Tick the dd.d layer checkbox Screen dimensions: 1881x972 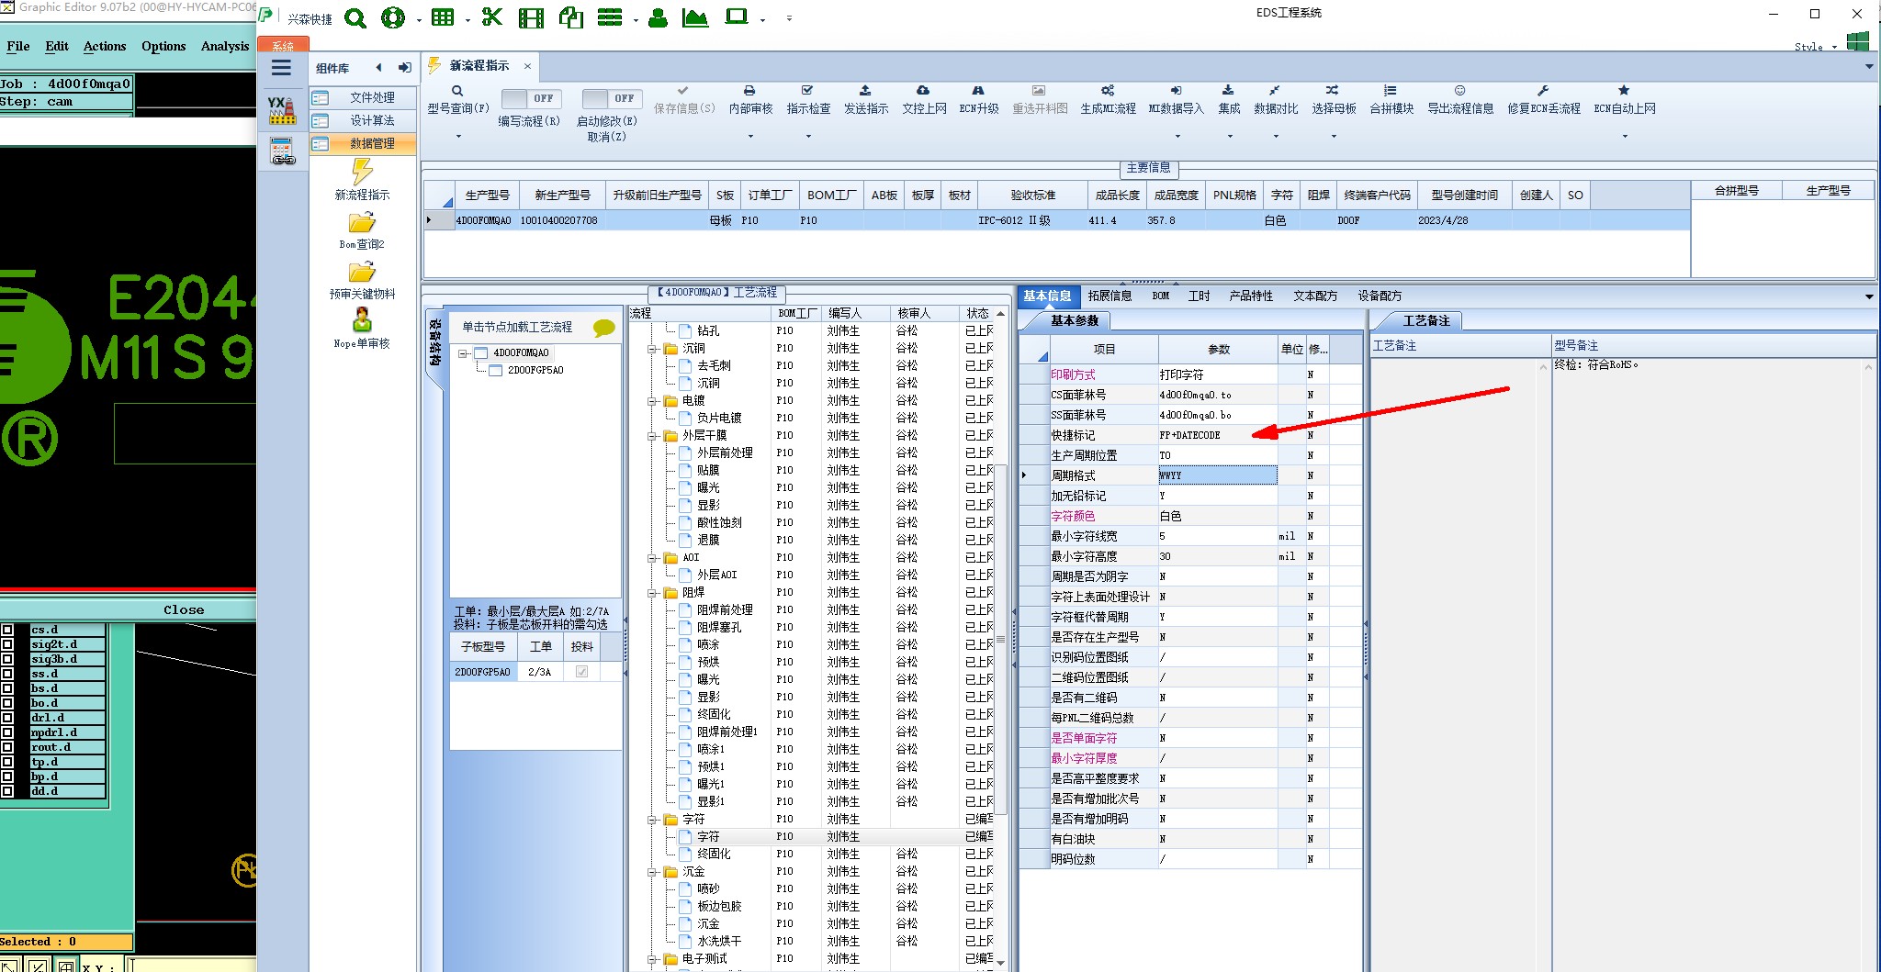coord(8,791)
